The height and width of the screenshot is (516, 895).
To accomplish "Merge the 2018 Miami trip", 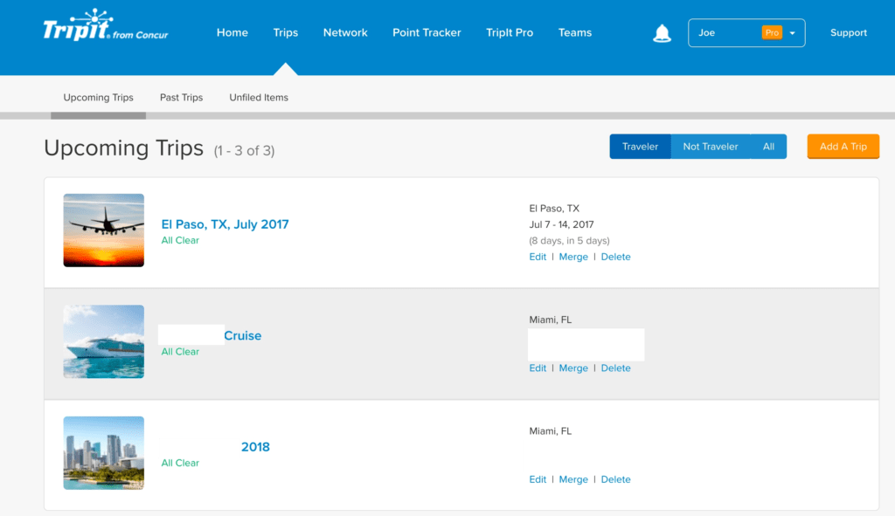I will (573, 479).
